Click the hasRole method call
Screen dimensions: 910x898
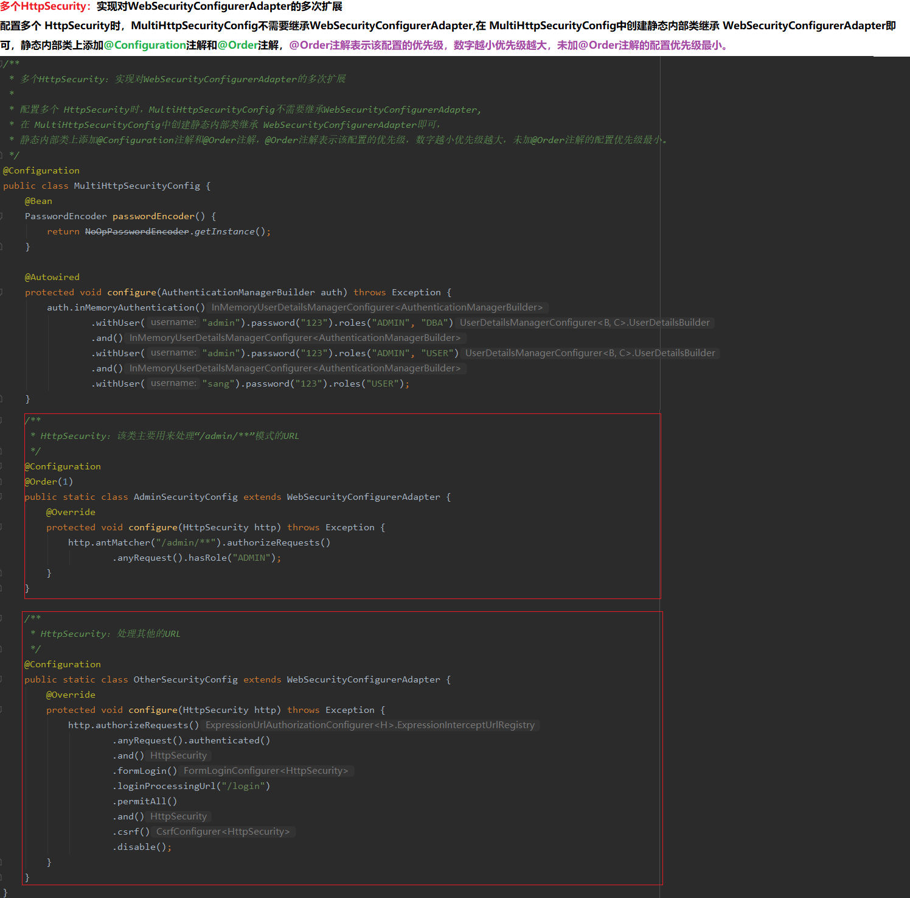[207, 558]
